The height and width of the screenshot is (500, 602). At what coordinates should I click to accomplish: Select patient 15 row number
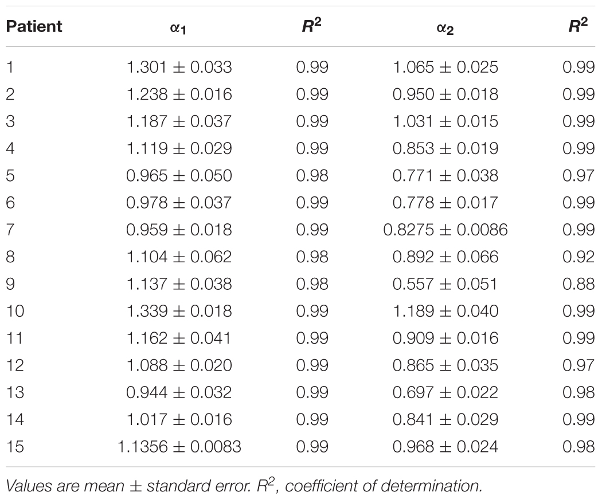(x=14, y=447)
